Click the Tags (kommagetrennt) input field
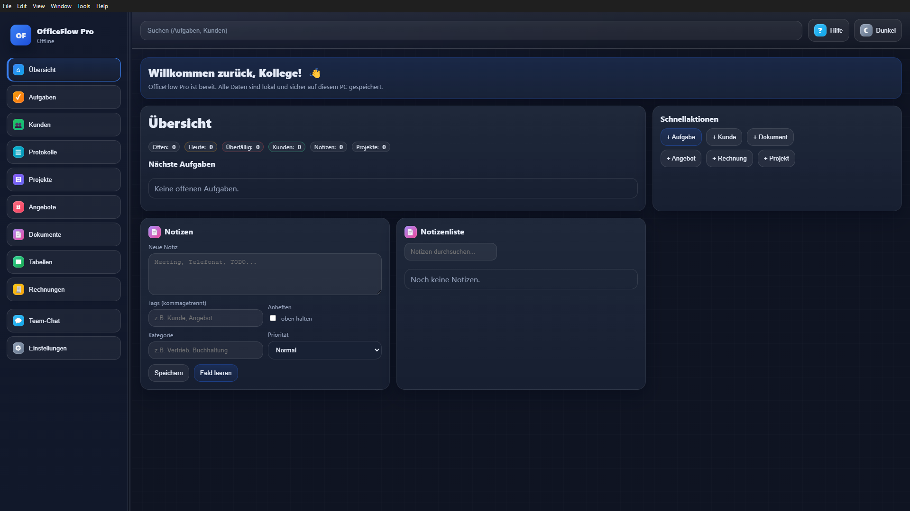 click(x=205, y=318)
